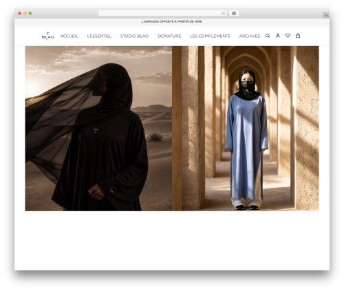This screenshot has height=291, width=344.
Task: Open the black abaya desert image
Action: (98, 129)
